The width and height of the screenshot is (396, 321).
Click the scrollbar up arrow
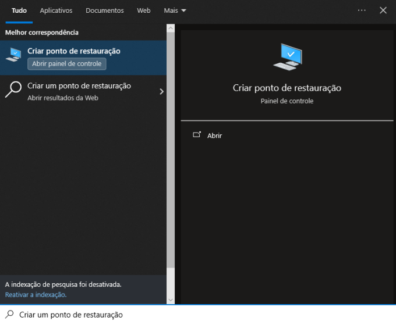click(x=171, y=28)
